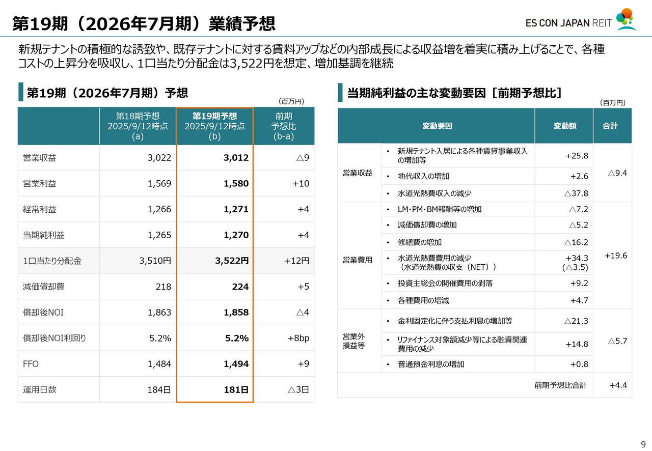Image resolution: width=652 pixels, height=451 pixels.
Task: Click column header 第18期予想 2025/9/12時点 (a)
Action: coord(138,126)
